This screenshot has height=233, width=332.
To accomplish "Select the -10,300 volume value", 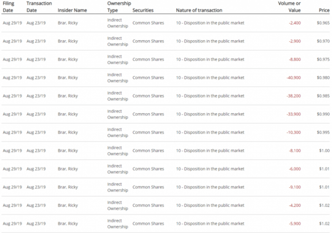I will pyautogui.click(x=294, y=132).
